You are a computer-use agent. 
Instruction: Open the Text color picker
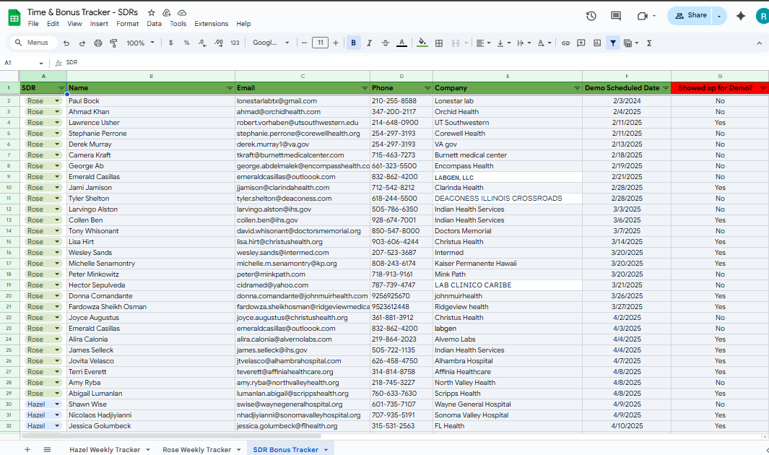click(x=401, y=43)
